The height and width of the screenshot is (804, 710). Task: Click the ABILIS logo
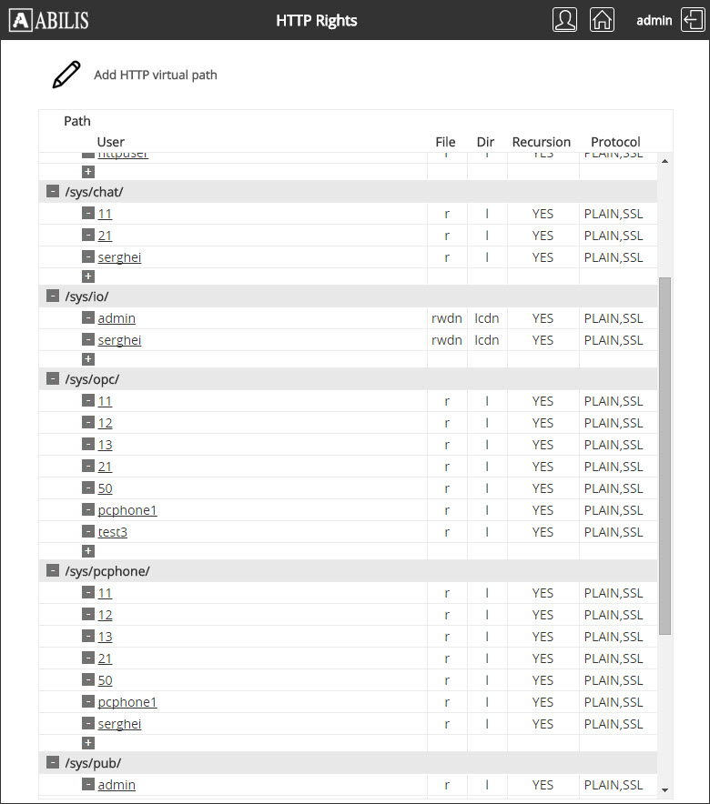click(52, 20)
